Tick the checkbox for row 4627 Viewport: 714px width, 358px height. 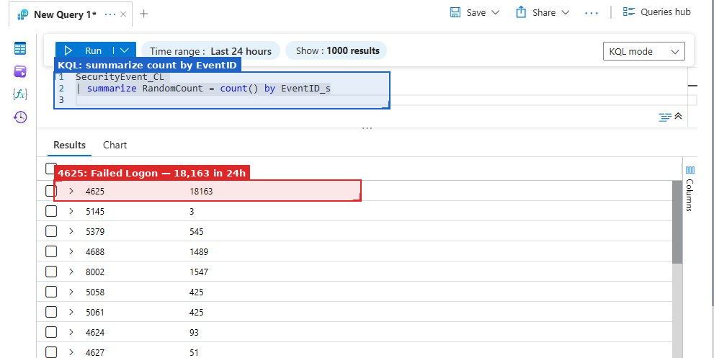coord(51,352)
